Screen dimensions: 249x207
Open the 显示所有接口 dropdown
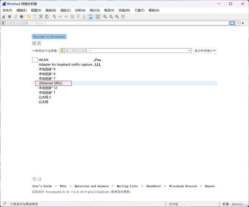click(x=205, y=51)
